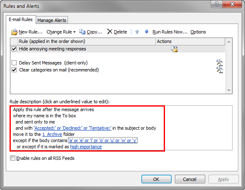This screenshot has height=190, width=245.
Task: Click the tools icon beside Clear categories on mail
Action: 219,70
